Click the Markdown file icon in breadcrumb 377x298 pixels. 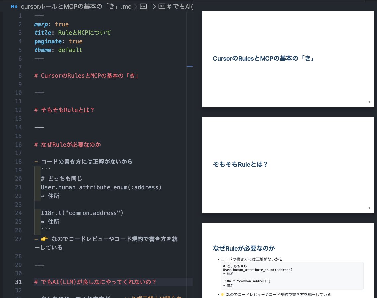(14, 7)
